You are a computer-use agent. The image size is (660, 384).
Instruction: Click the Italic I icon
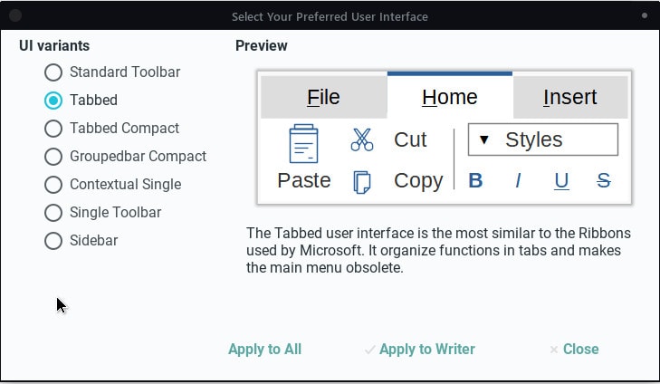click(x=518, y=181)
